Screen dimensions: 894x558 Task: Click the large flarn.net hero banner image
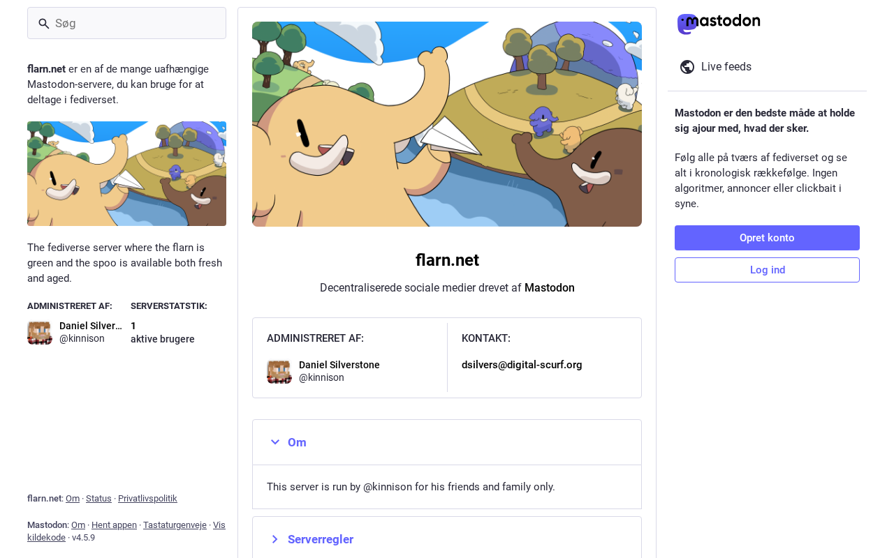[x=447, y=124]
